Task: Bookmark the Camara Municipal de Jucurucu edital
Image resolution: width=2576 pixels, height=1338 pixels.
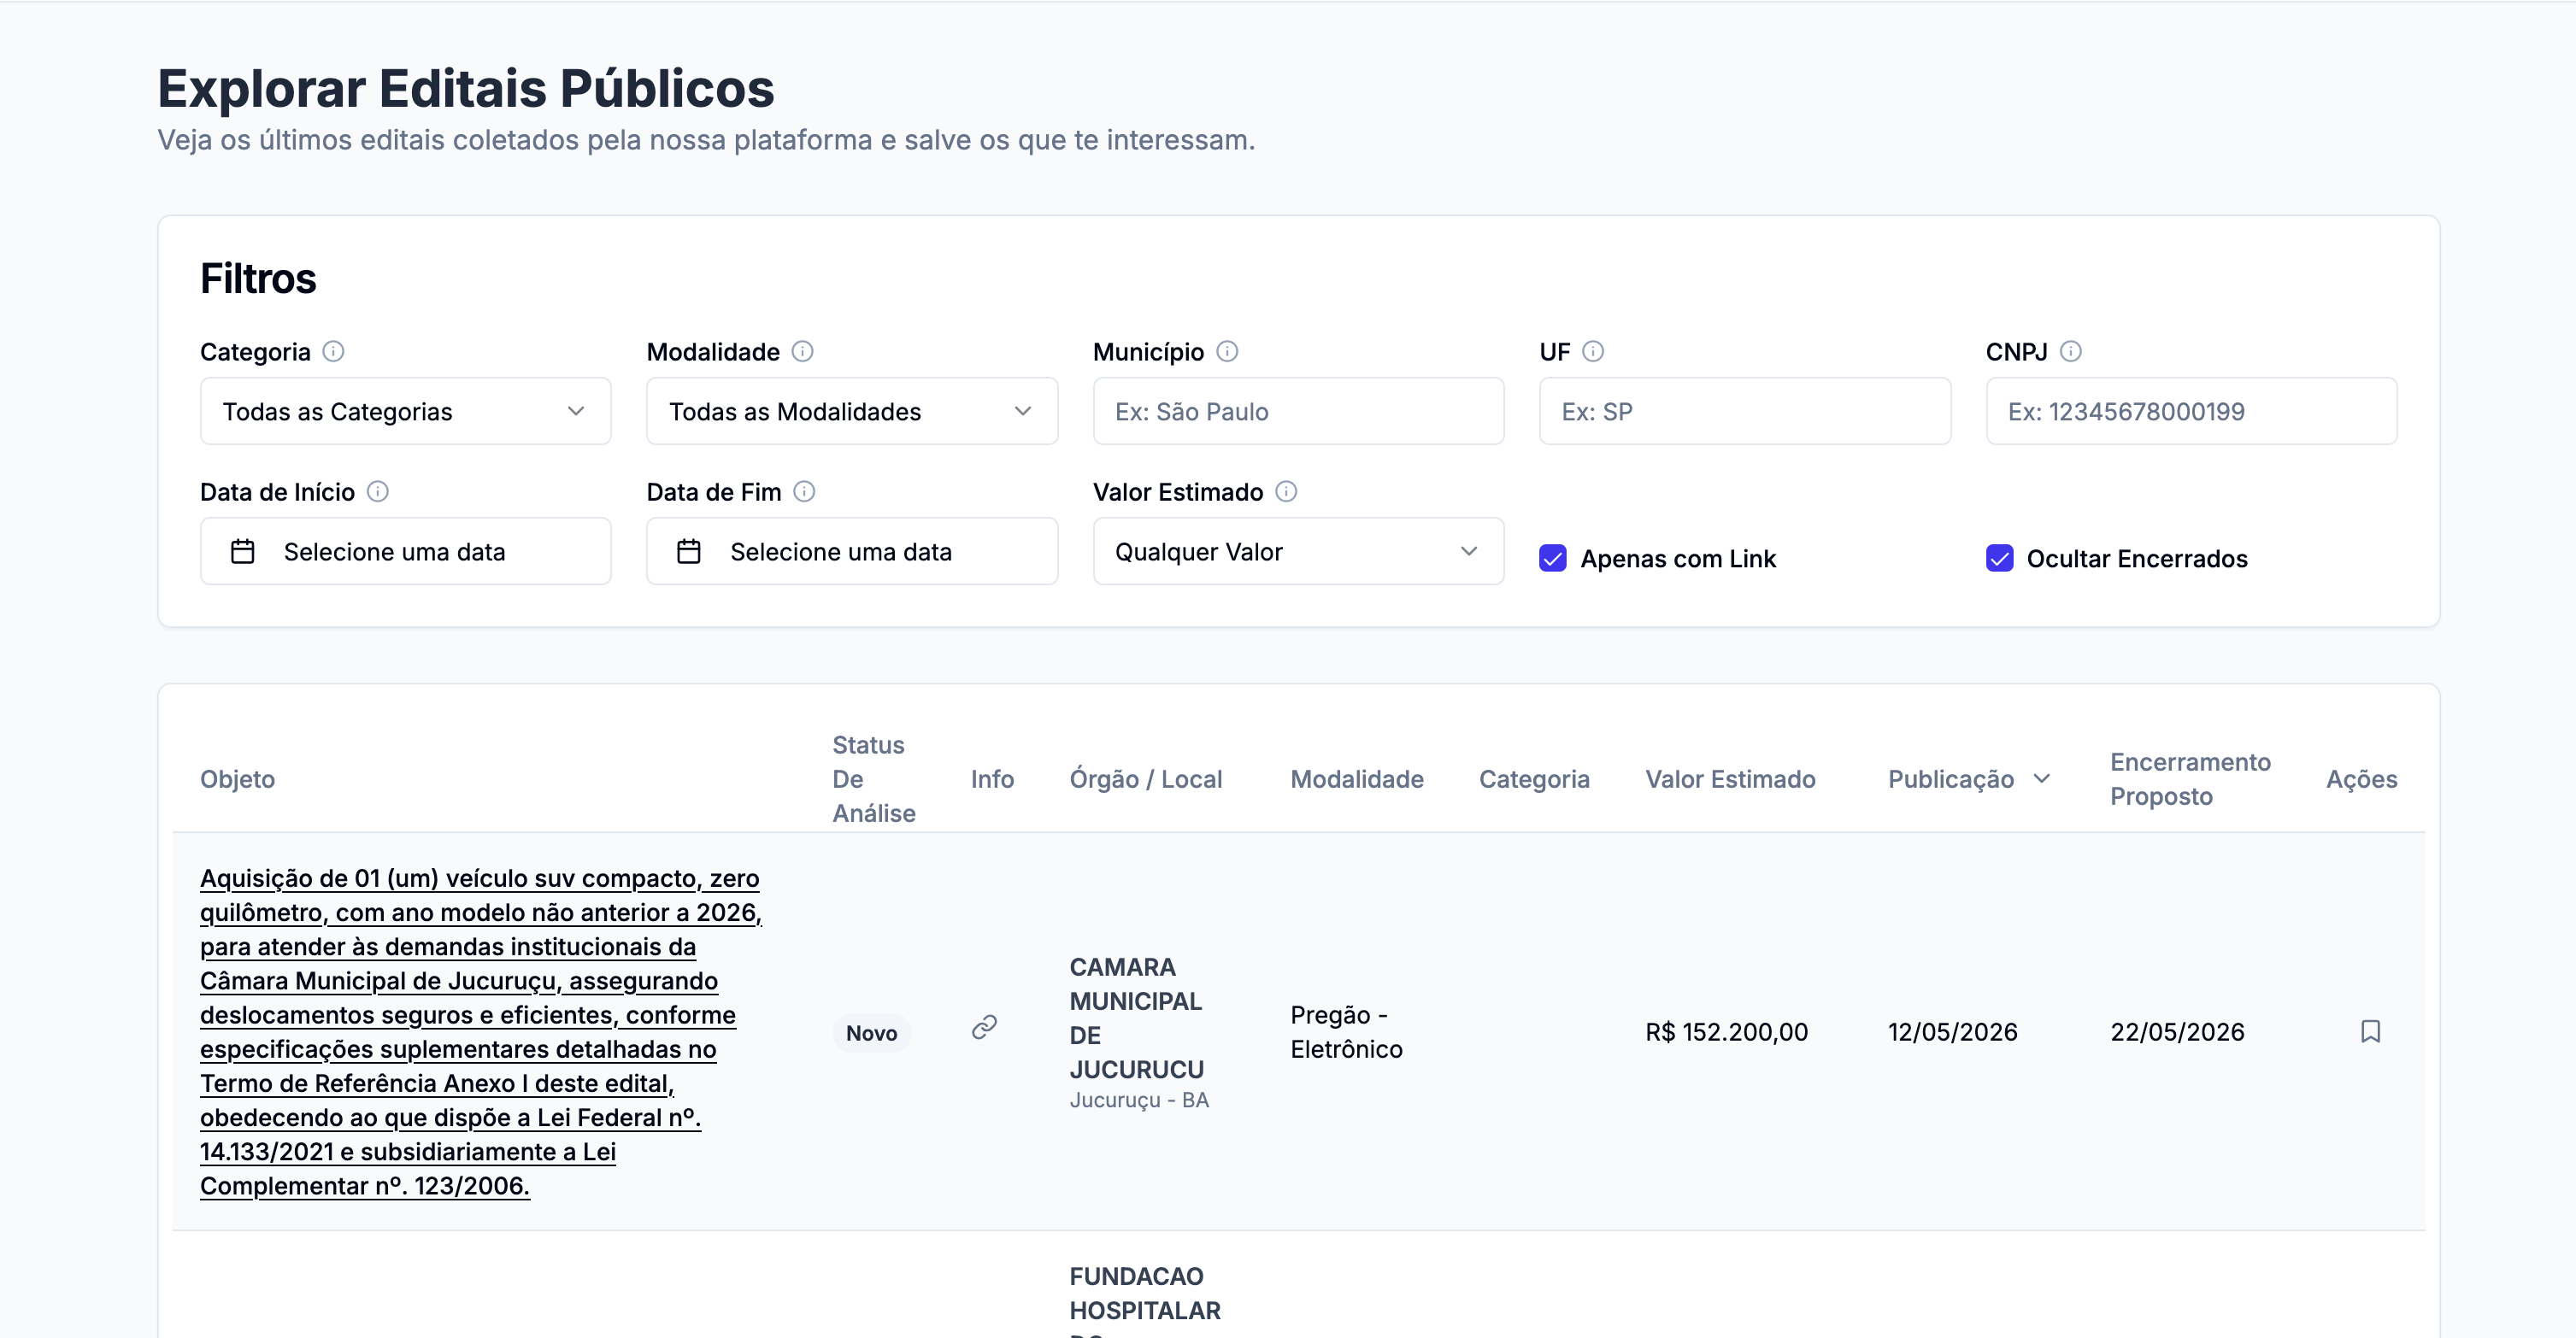Action: (x=2370, y=1031)
